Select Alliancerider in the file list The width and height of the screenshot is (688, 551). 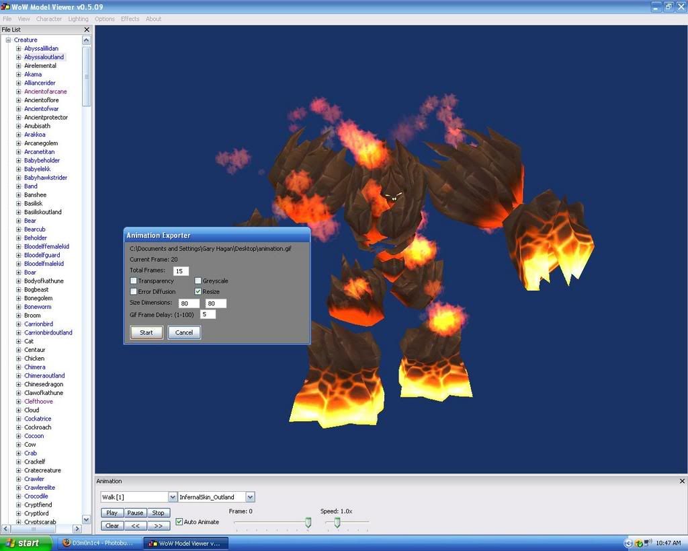click(40, 83)
